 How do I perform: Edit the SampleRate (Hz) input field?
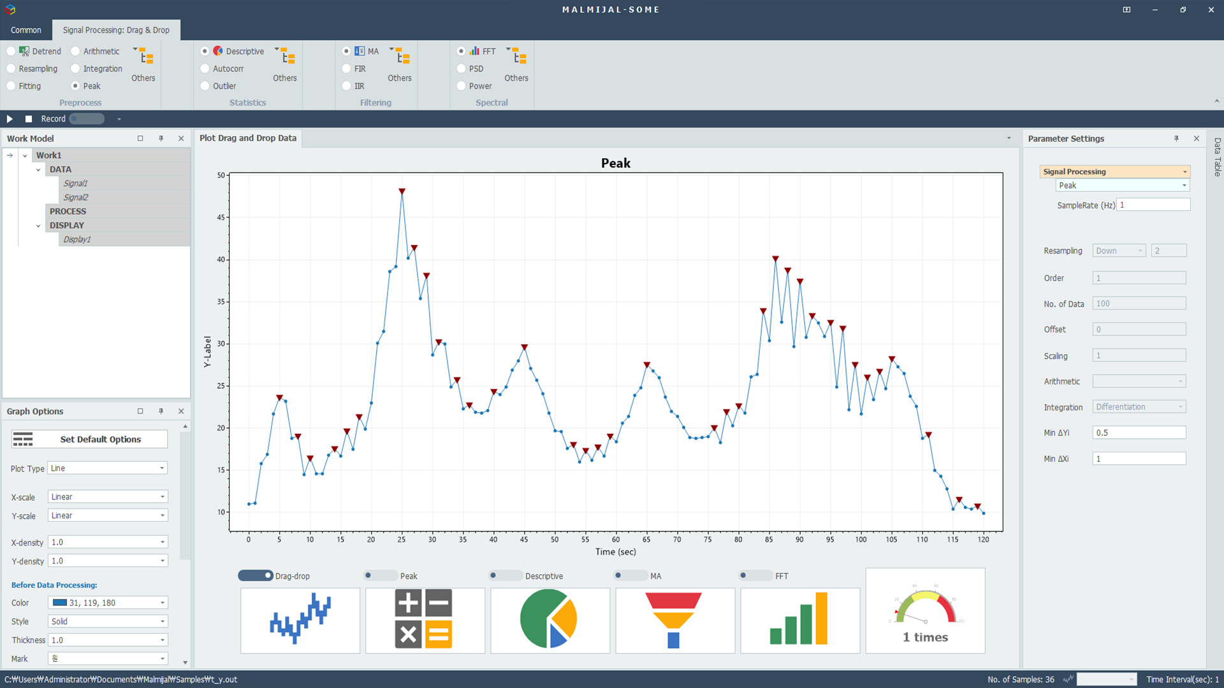(x=1153, y=204)
